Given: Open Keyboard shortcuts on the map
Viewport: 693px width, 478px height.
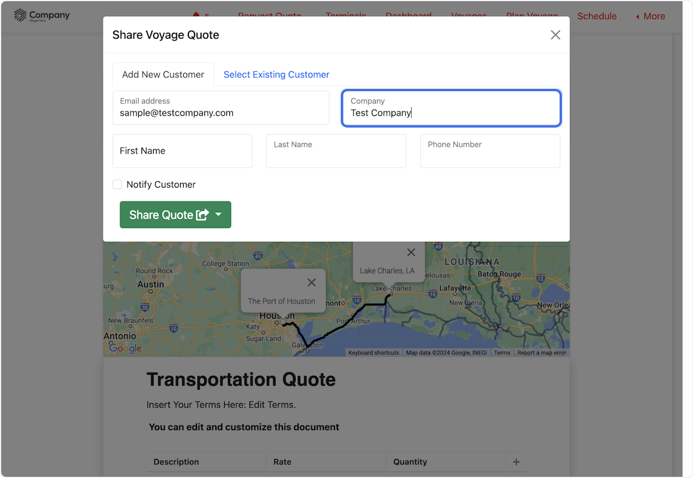Looking at the screenshot, I should click(x=374, y=353).
